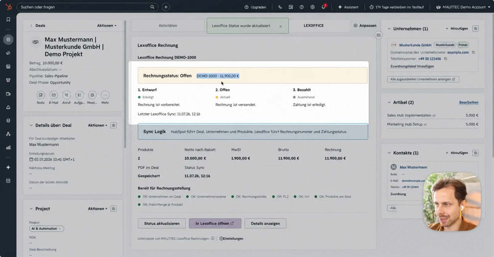Screen dimensions: 494x257
Task: Click Zuordnungslabel hinzufügen link
Action: 412,66
